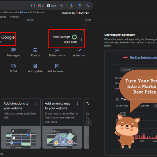Open the Five Free Features link
Image resolution: width=157 pixels, height=157 pixels.
click(143, 57)
